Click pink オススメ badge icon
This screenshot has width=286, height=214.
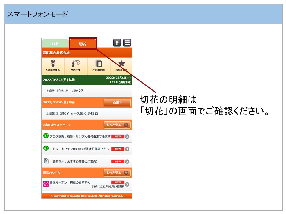coord(46,184)
